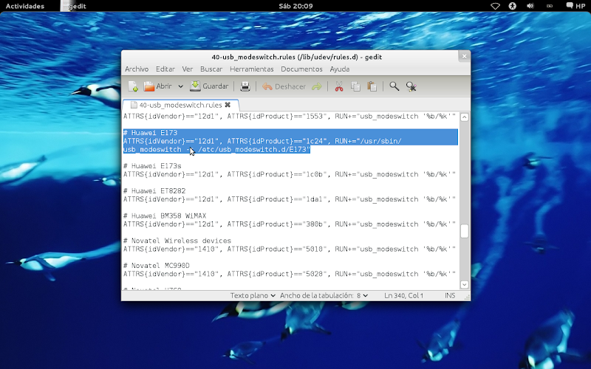Open find and replace icon
Image resolution: width=591 pixels, height=369 pixels.
point(411,86)
